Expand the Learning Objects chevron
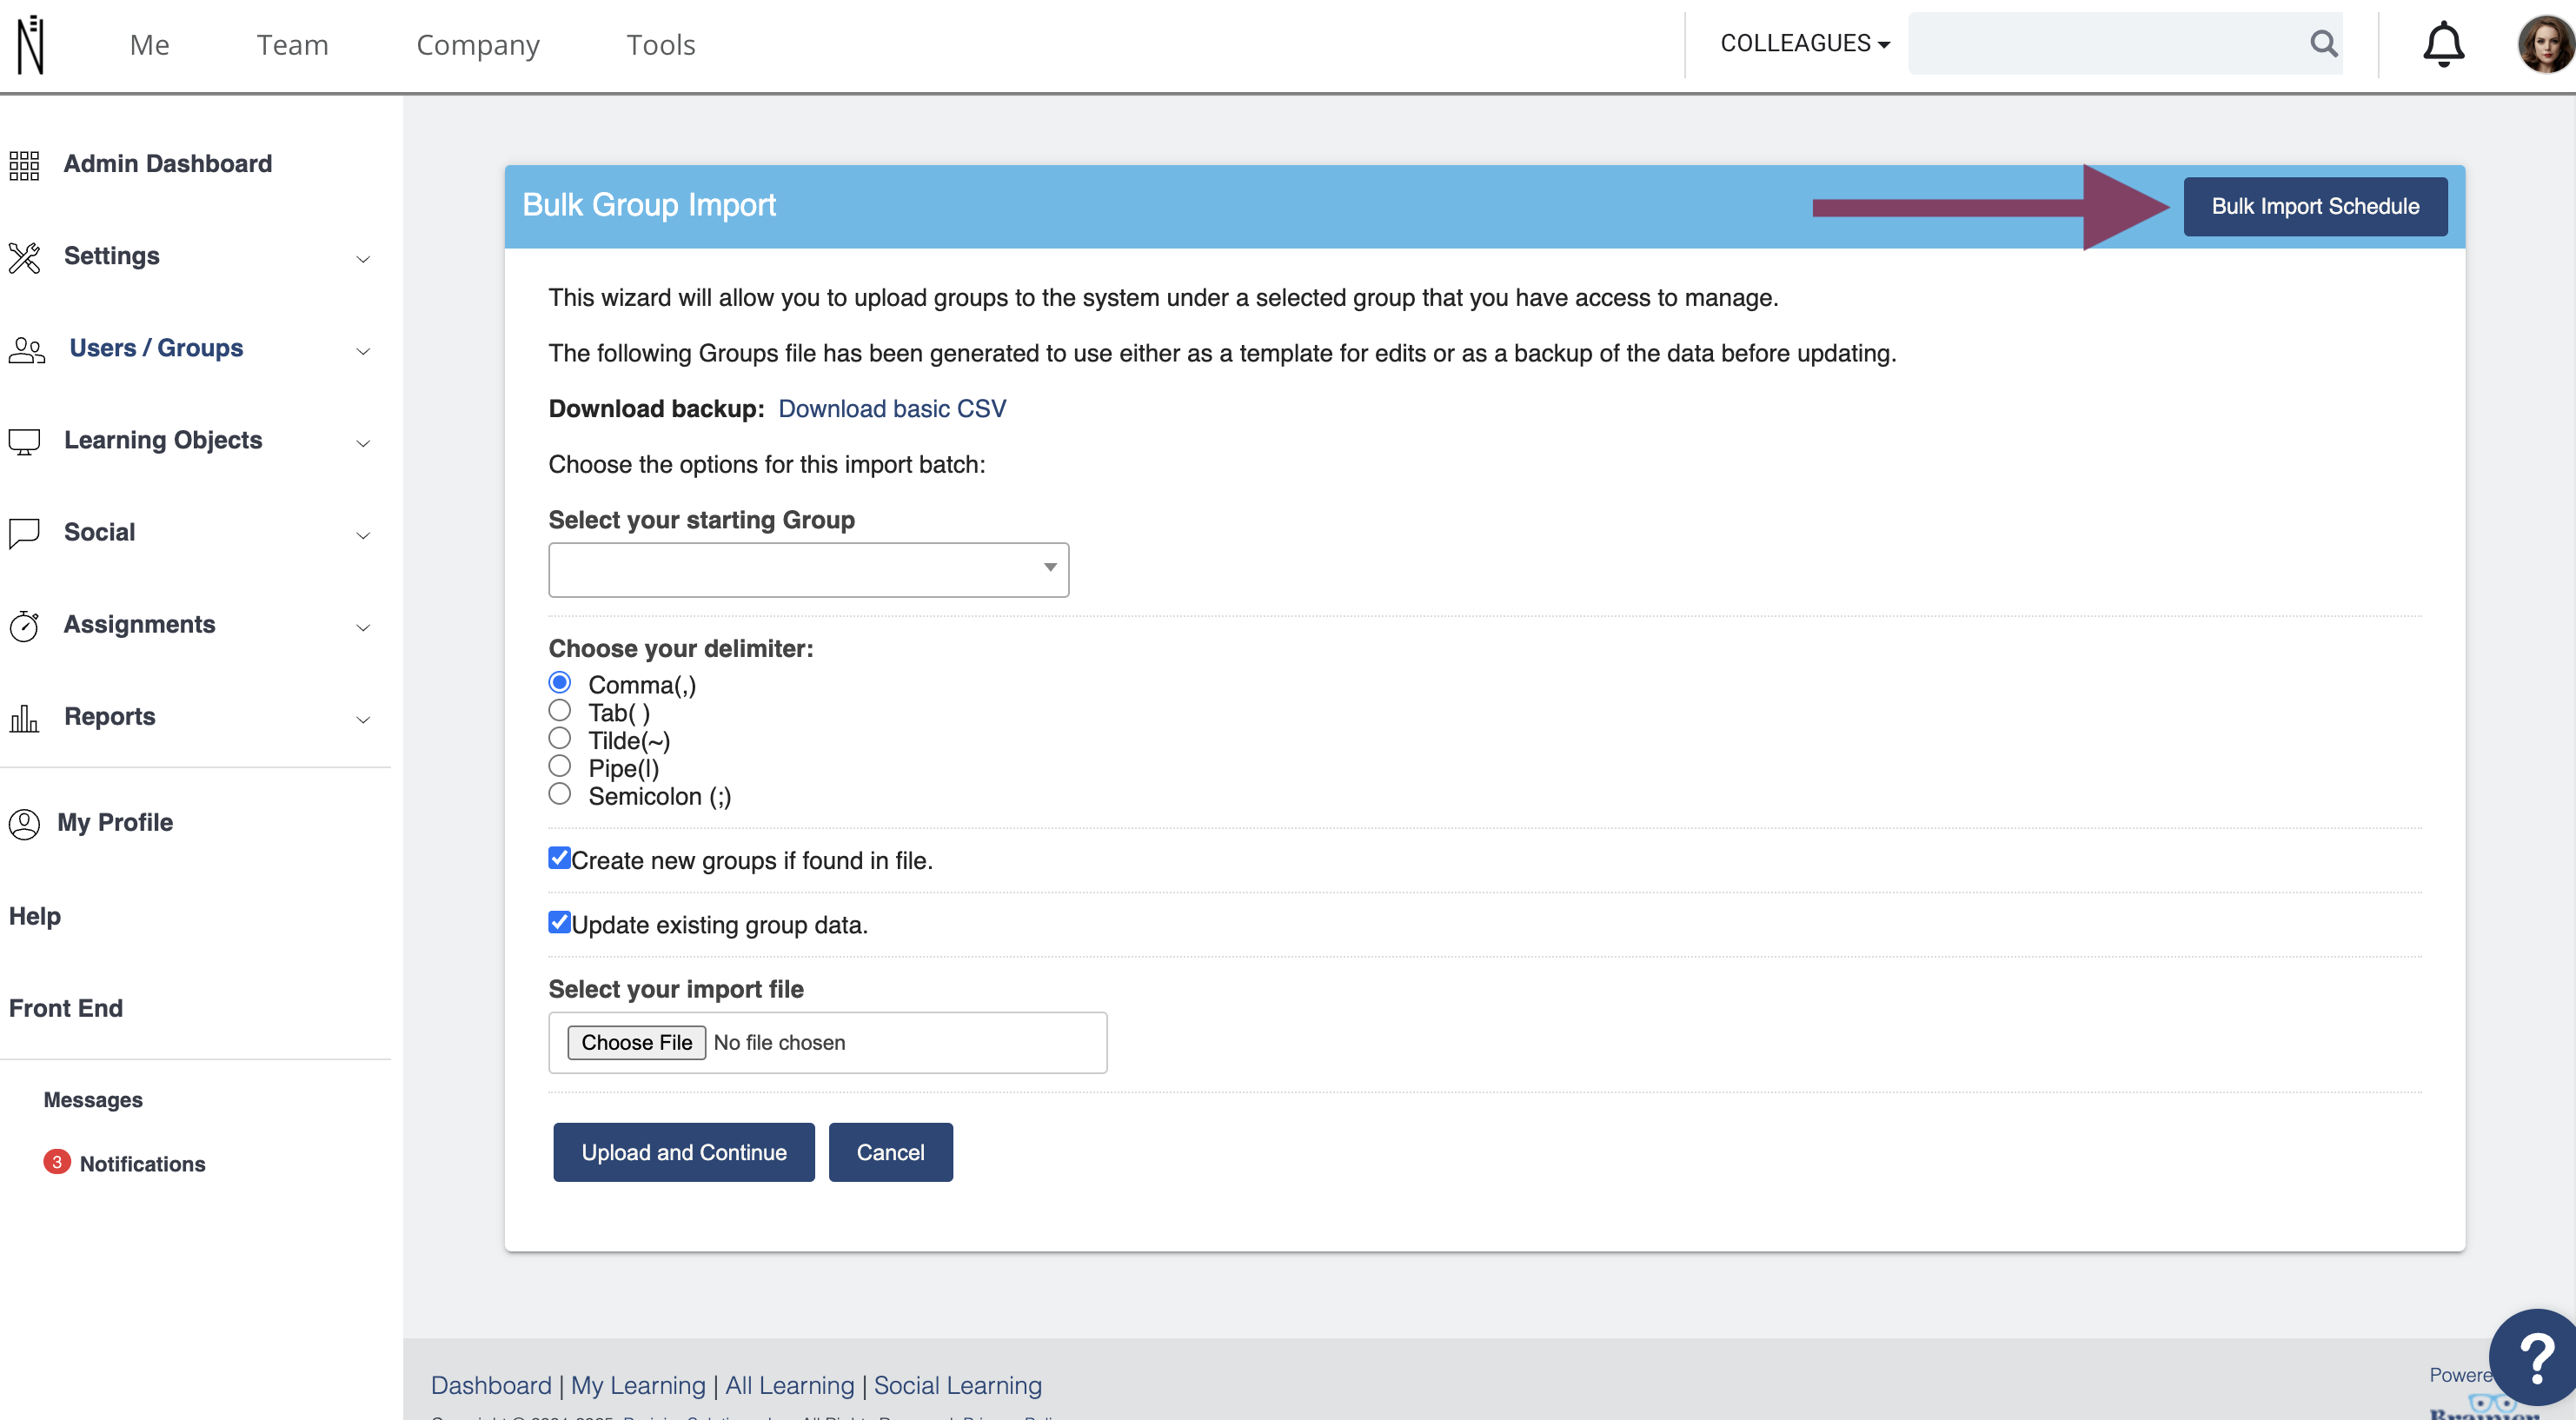Viewport: 2576px width, 1420px height. pos(363,443)
